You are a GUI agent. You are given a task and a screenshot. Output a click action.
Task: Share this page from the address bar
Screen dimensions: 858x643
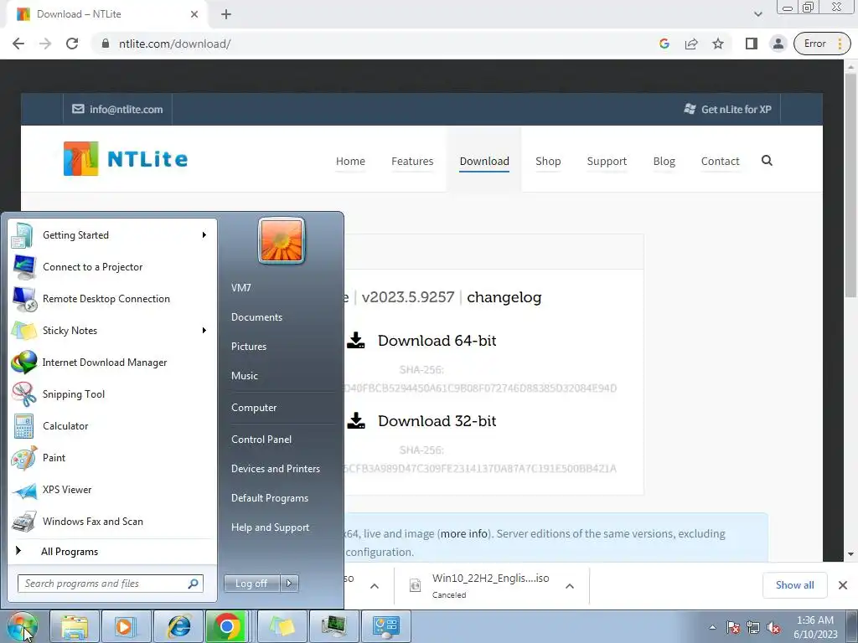point(691,44)
